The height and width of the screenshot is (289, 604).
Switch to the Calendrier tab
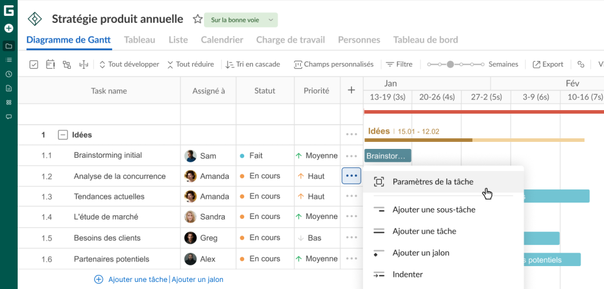click(222, 40)
